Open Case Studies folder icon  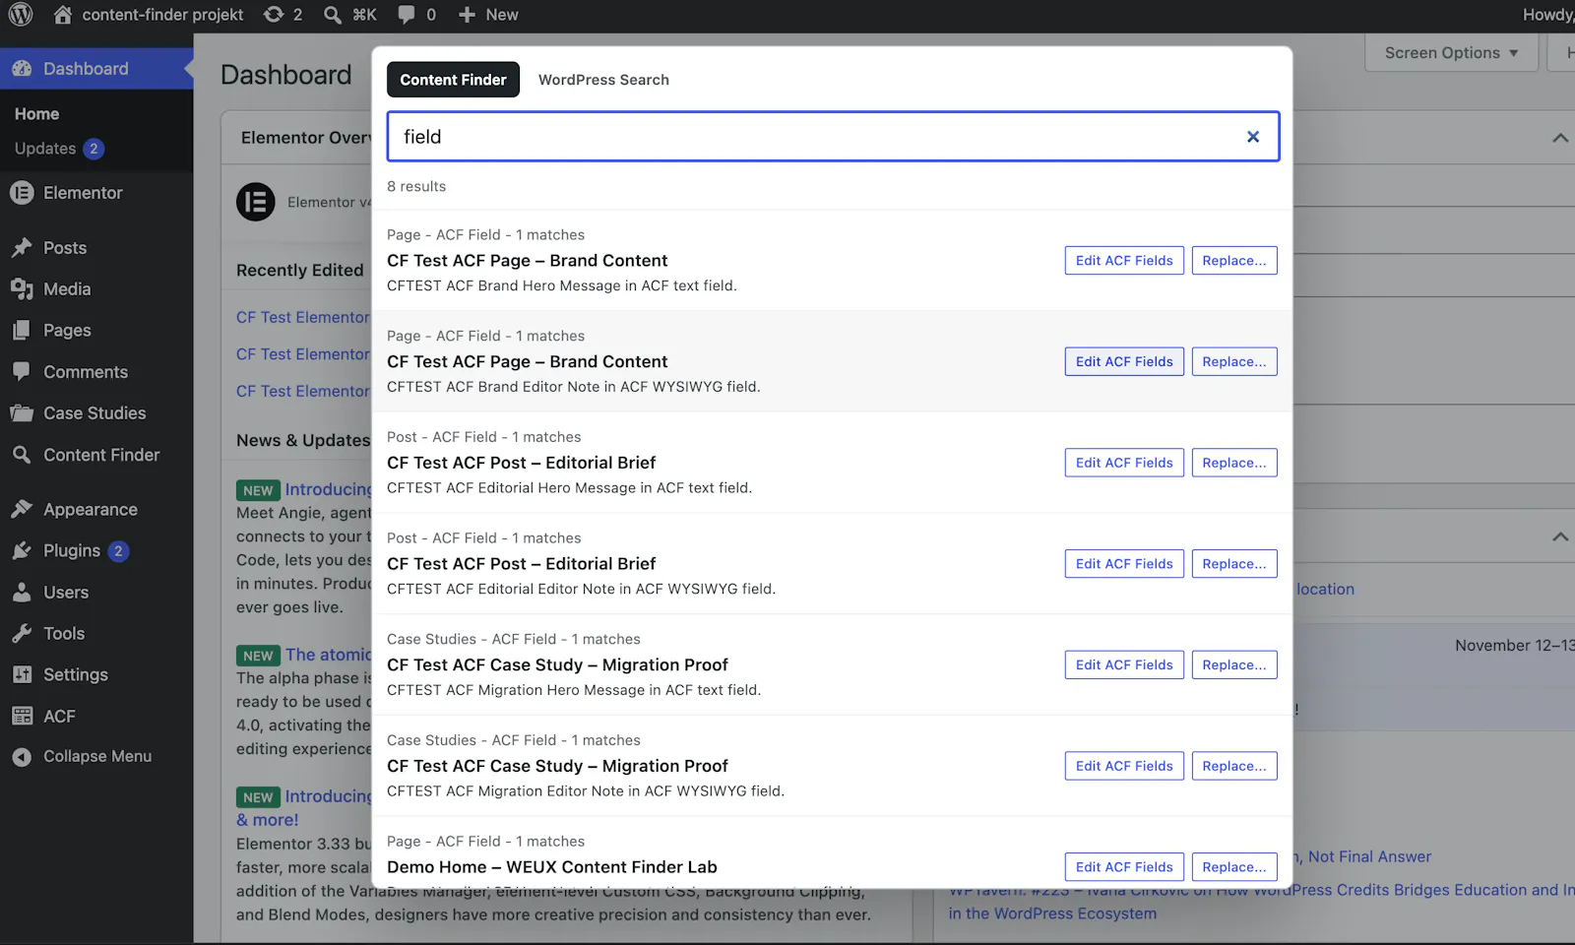pyautogui.click(x=22, y=413)
